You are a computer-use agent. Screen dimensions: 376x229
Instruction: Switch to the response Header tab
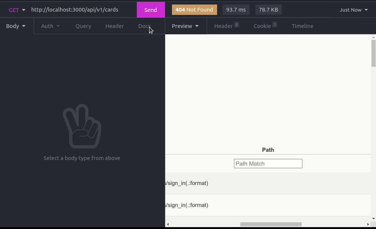pos(226,26)
